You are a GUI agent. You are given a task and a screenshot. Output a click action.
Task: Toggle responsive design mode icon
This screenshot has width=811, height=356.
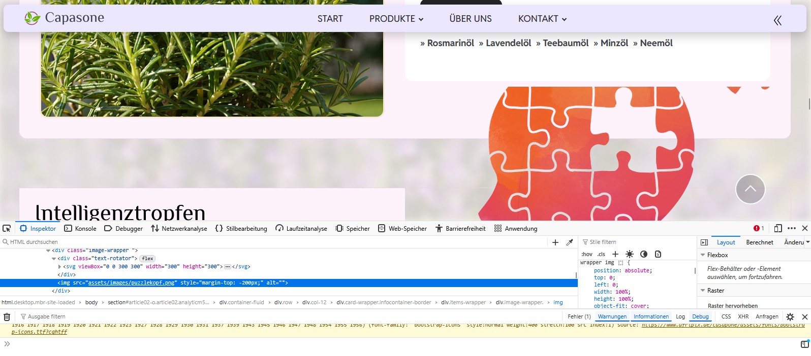point(778,228)
